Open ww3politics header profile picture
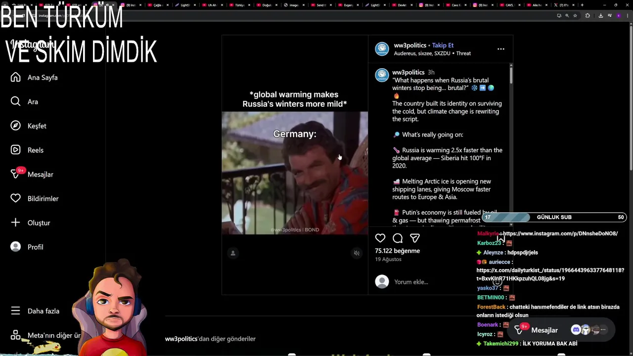Image resolution: width=633 pixels, height=356 pixels. [382, 49]
